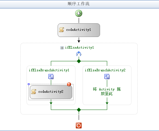Collapse ifElseActivity1 with the minus box
Viewport: 159px width, 131px height.
pyautogui.click(x=62, y=48)
